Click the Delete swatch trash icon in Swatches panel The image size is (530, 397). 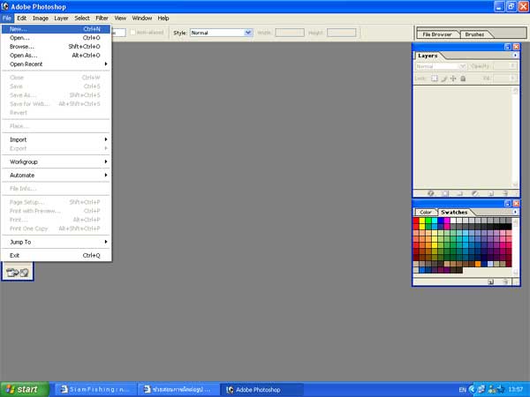pyautogui.click(x=505, y=281)
